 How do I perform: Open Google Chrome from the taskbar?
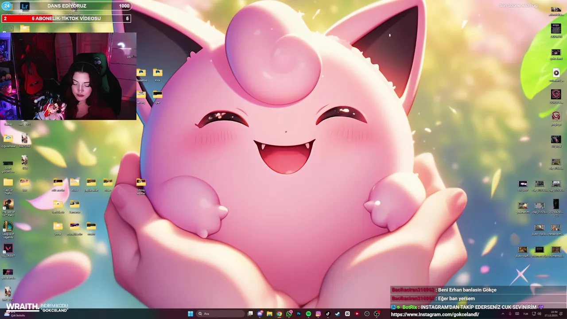(x=279, y=314)
